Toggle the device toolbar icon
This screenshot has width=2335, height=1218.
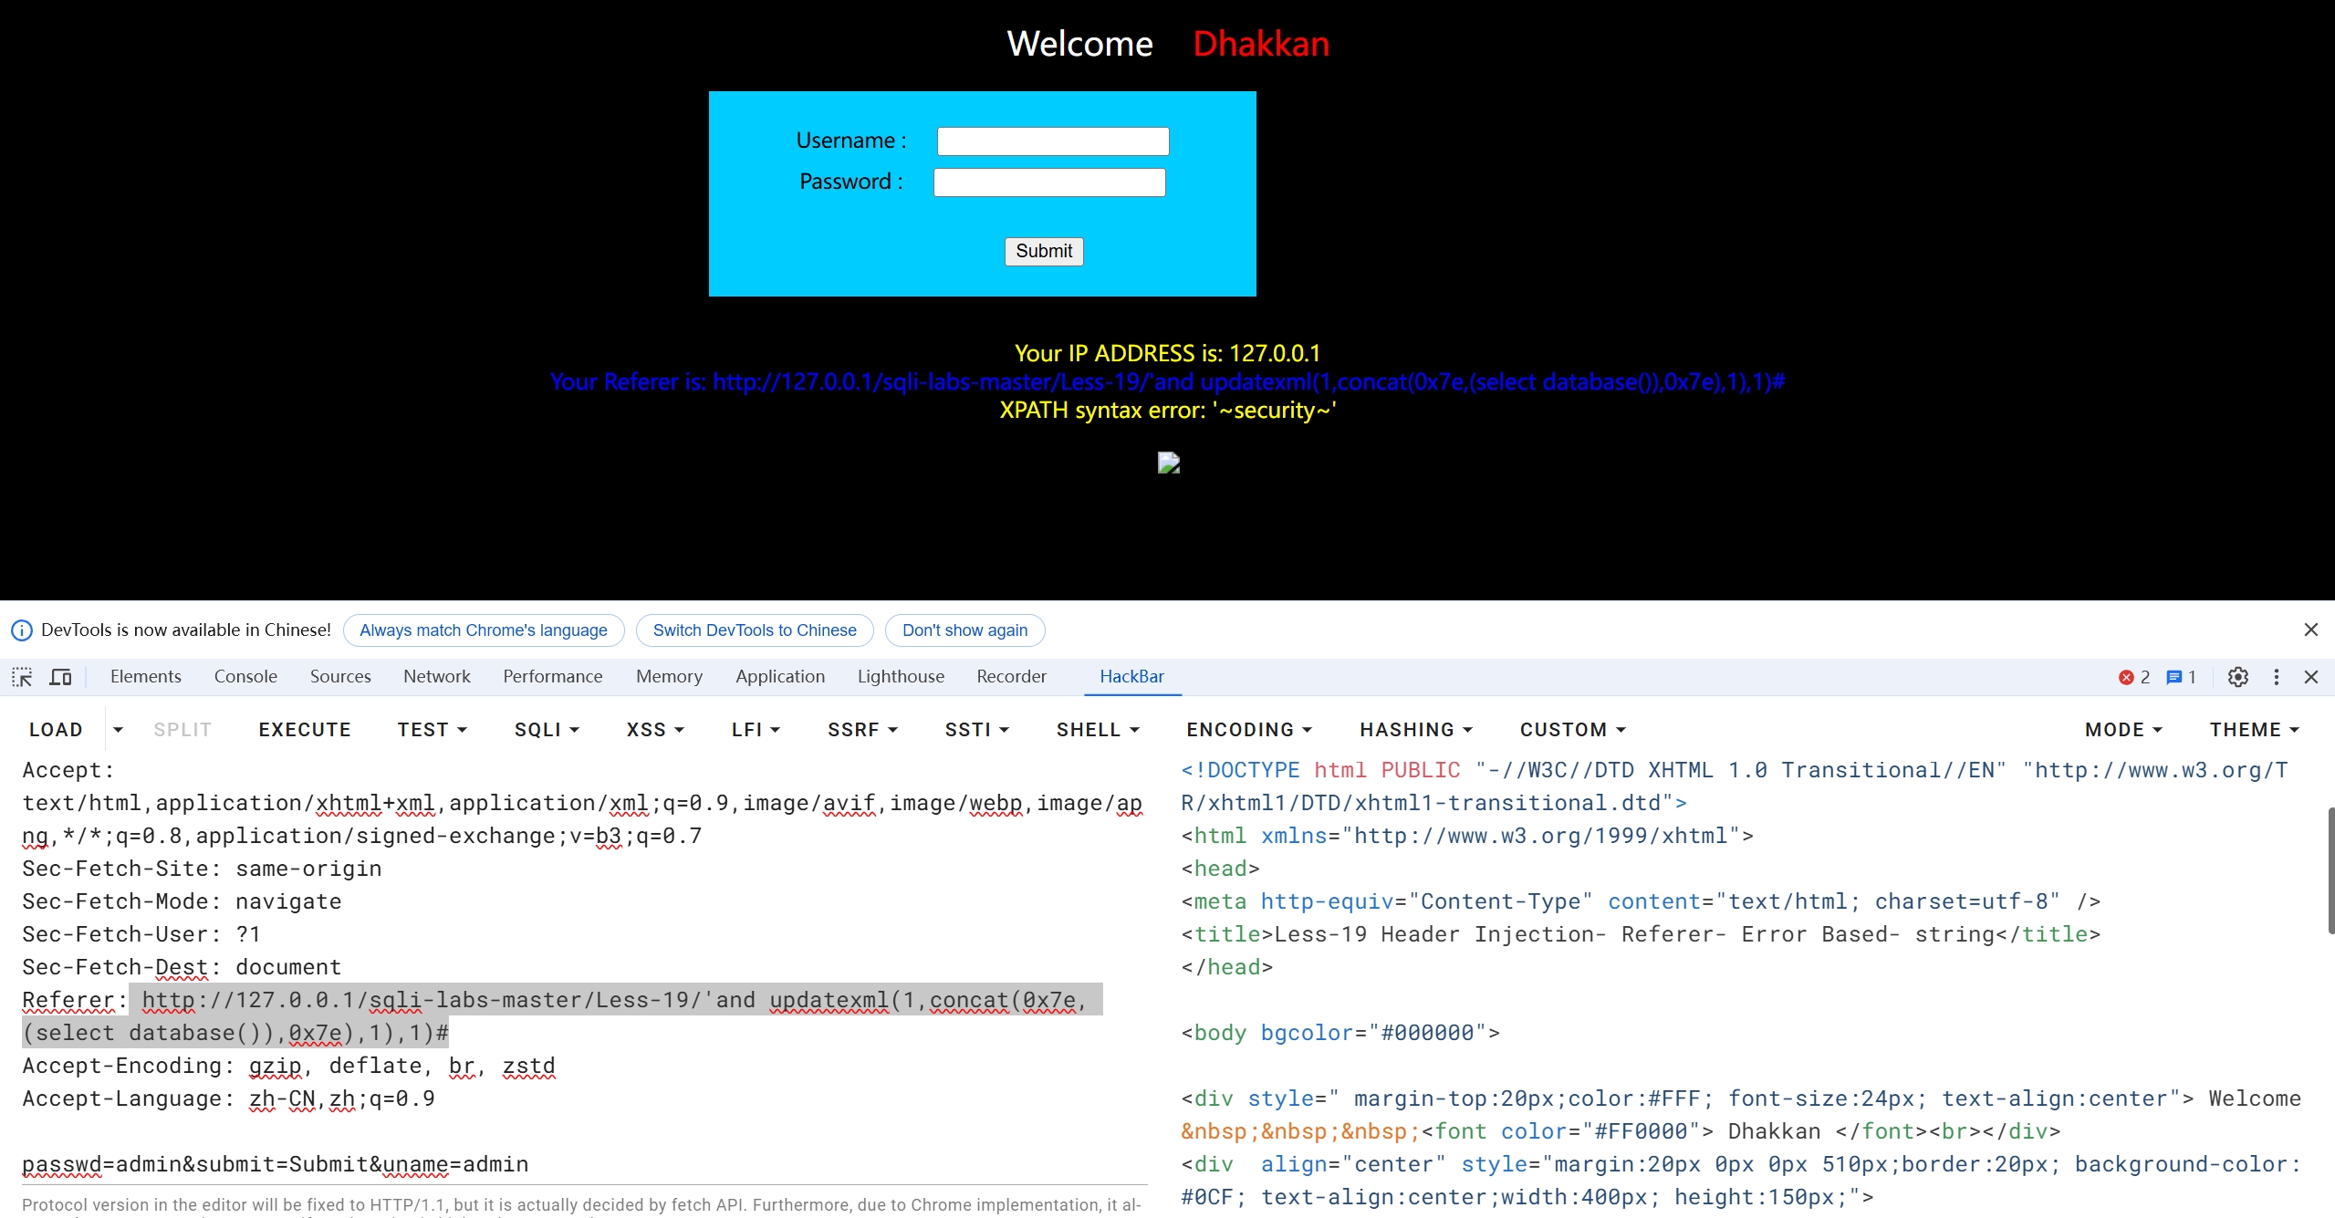coord(61,677)
